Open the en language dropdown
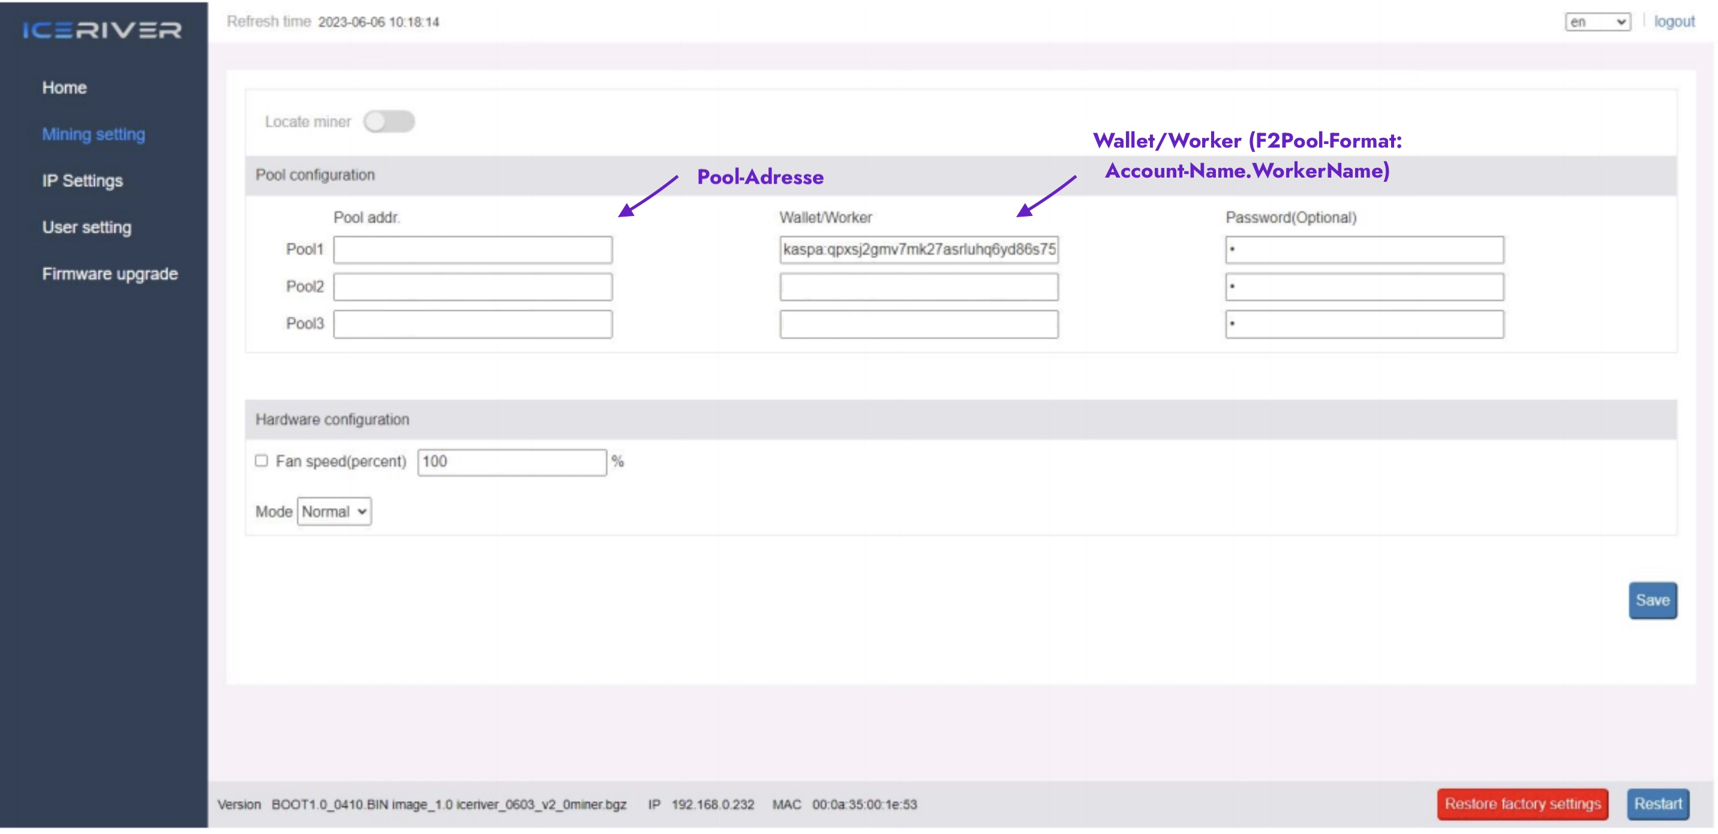This screenshot has height=834, width=1718. click(1597, 22)
